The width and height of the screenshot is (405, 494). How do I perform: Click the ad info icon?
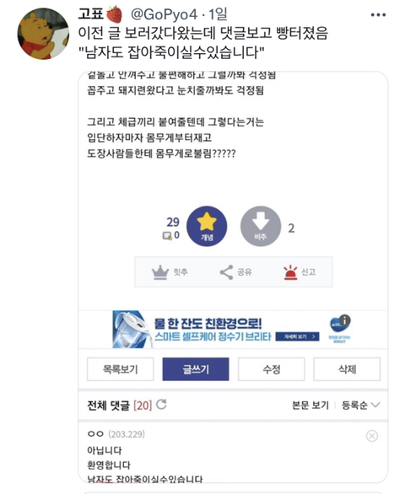345,320
